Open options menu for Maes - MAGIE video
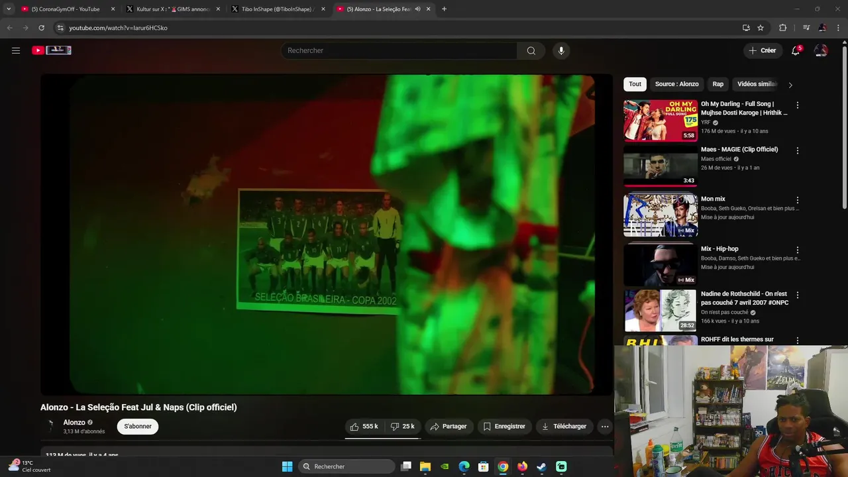The width and height of the screenshot is (848, 477). (797, 151)
